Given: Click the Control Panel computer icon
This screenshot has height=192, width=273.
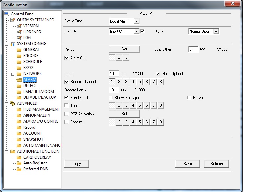Looking at the screenshot, I should tap(6, 14).
